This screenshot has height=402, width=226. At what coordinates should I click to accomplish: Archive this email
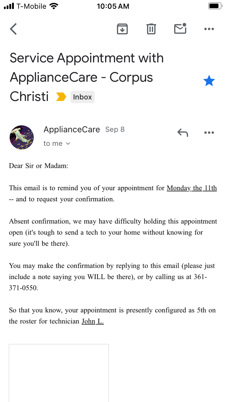click(x=122, y=29)
